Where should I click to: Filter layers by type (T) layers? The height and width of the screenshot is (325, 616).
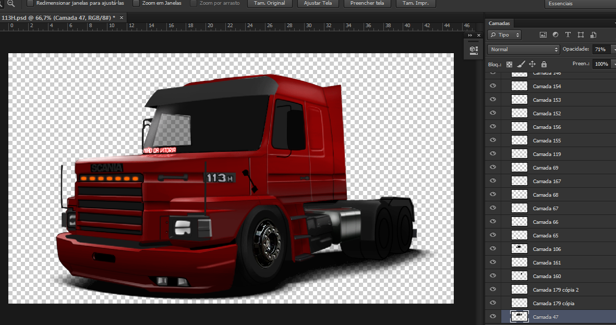pos(567,34)
